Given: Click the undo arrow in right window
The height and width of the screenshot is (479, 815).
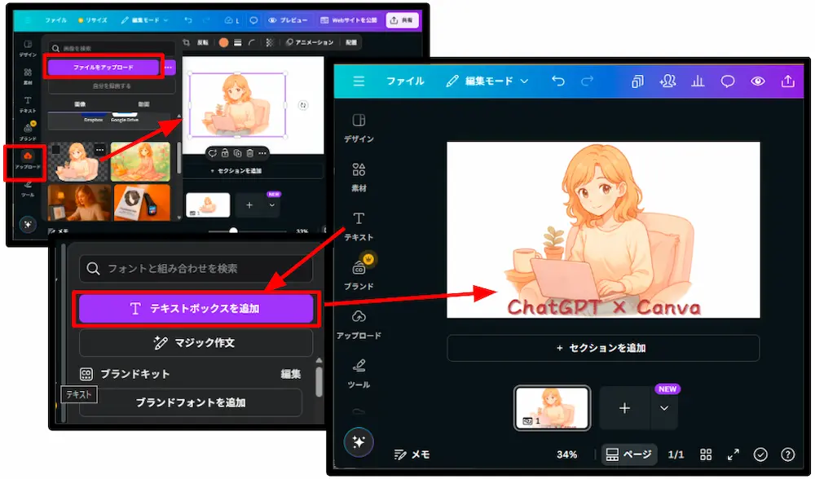Looking at the screenshot, I should pyautogui.click(x=557, y=81).
